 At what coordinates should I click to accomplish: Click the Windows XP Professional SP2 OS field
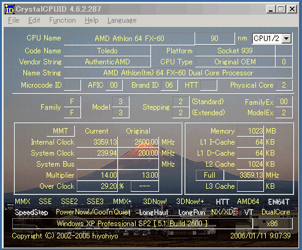(x=133, y=224)
